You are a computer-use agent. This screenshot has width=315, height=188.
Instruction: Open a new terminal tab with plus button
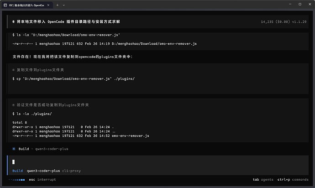tap(58, 5)
